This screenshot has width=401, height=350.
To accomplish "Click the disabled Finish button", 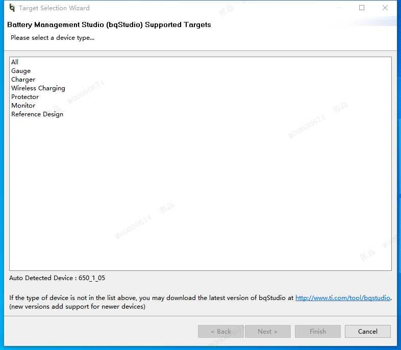I will tap(318, 331).
